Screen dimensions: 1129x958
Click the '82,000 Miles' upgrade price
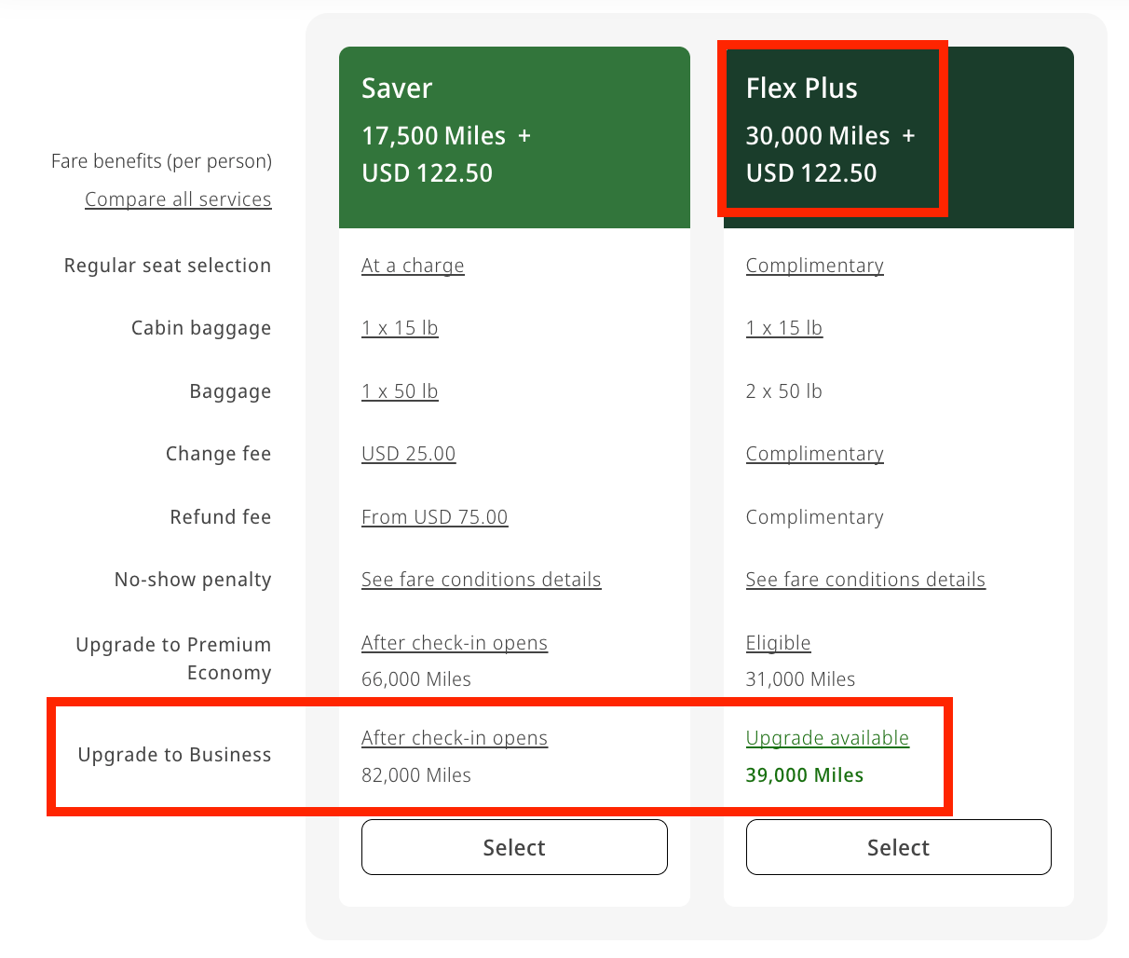click(416, 775)
